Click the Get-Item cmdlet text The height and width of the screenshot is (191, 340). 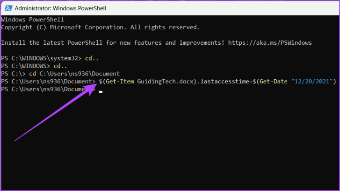[120, 82]
